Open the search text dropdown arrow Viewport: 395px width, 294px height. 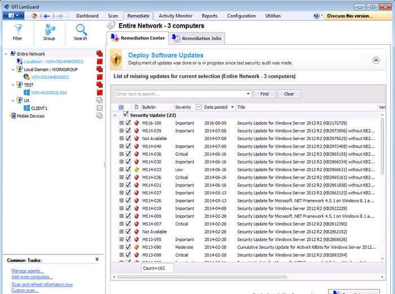pyautogui.click(x=248, y=94)
